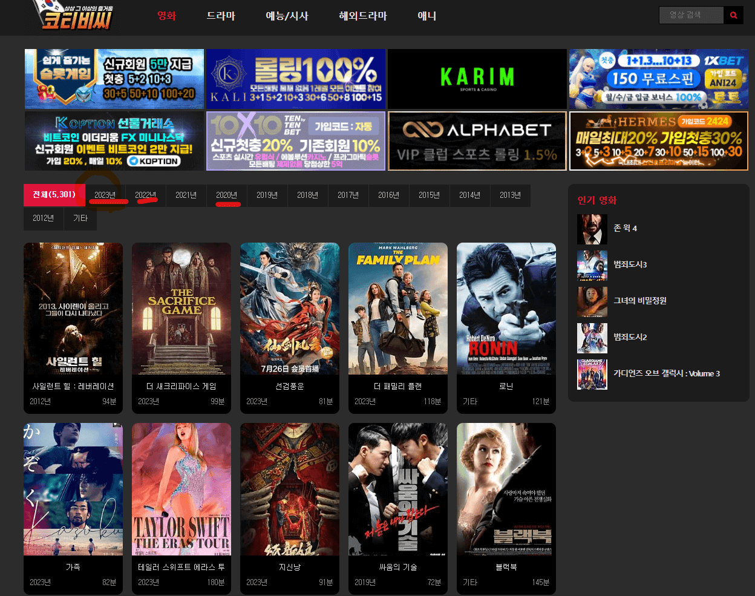Viewport: 755px width, 596px height.
Task: Open popular movie 범죄도시2
Action: (630, 337)
